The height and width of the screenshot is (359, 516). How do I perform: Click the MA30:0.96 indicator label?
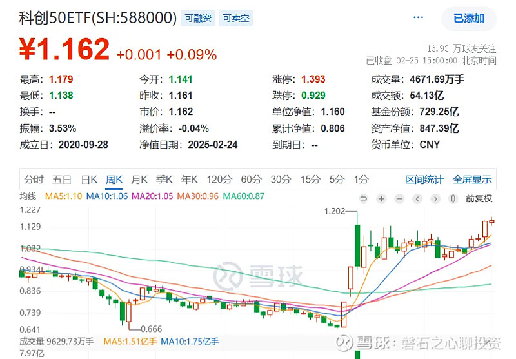coord(198,196)
